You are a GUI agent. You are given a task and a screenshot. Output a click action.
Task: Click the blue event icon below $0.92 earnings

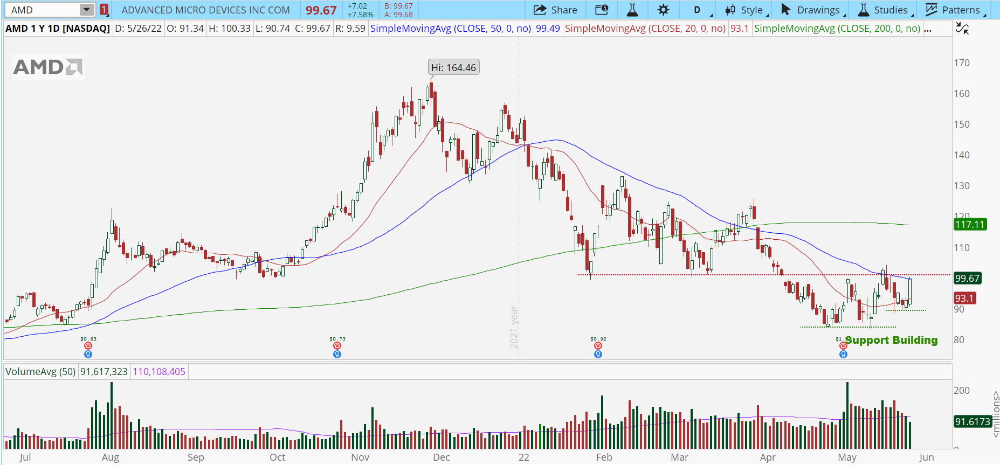(598, 354)
